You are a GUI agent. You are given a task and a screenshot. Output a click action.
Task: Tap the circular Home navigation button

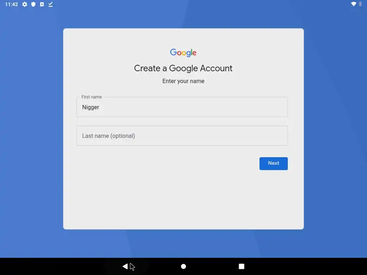[x=183, y=266]
